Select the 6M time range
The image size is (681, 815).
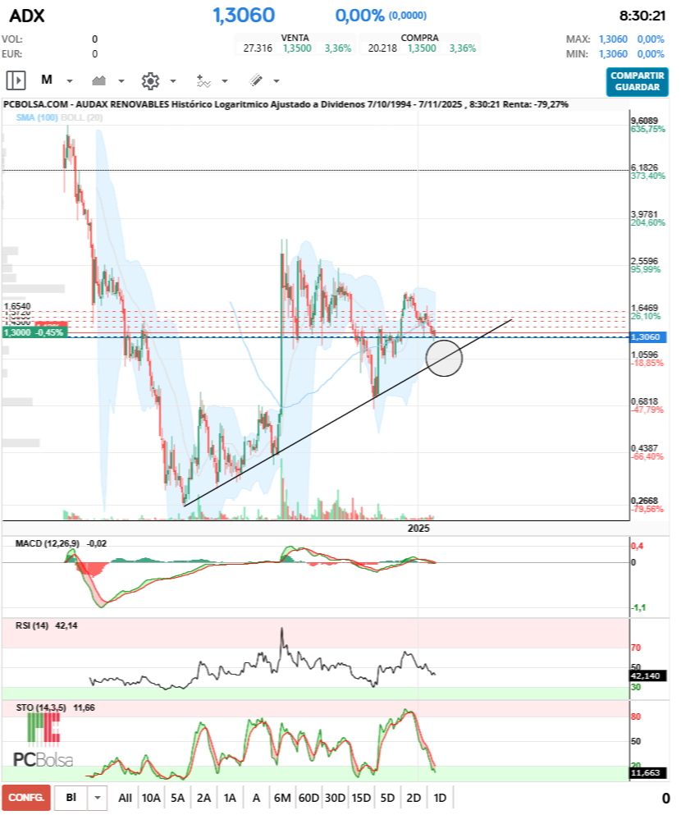click(282, 798)
